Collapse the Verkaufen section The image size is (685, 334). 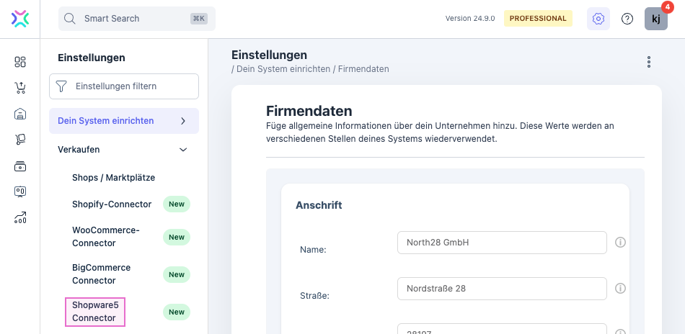183,150
